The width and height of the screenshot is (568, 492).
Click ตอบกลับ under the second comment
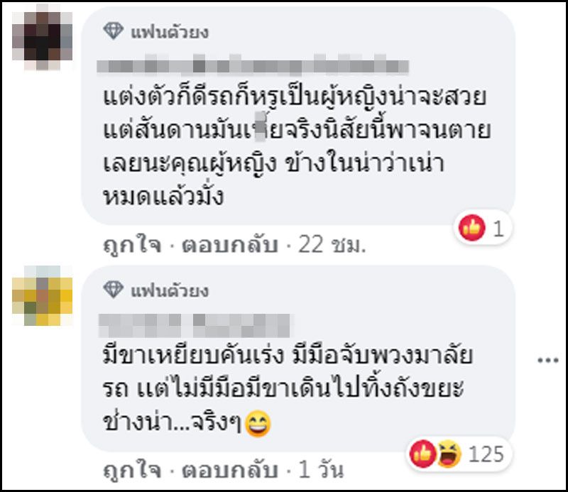pos(229,470)
